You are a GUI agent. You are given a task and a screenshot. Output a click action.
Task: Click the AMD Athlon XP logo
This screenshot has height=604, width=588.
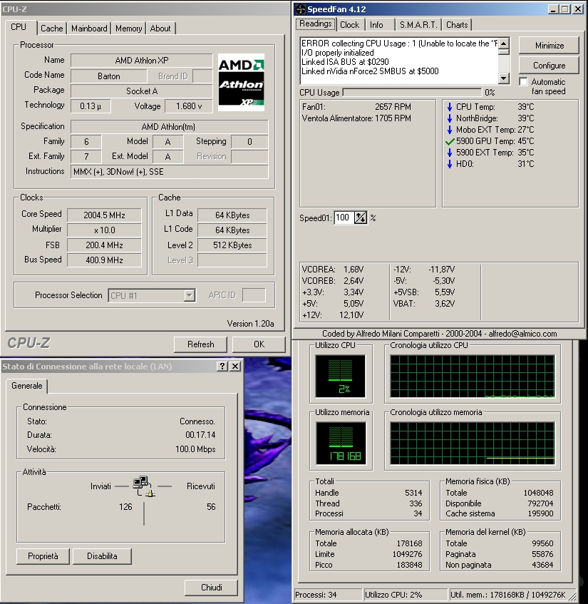pyautogui.click(x=241, y=83)
